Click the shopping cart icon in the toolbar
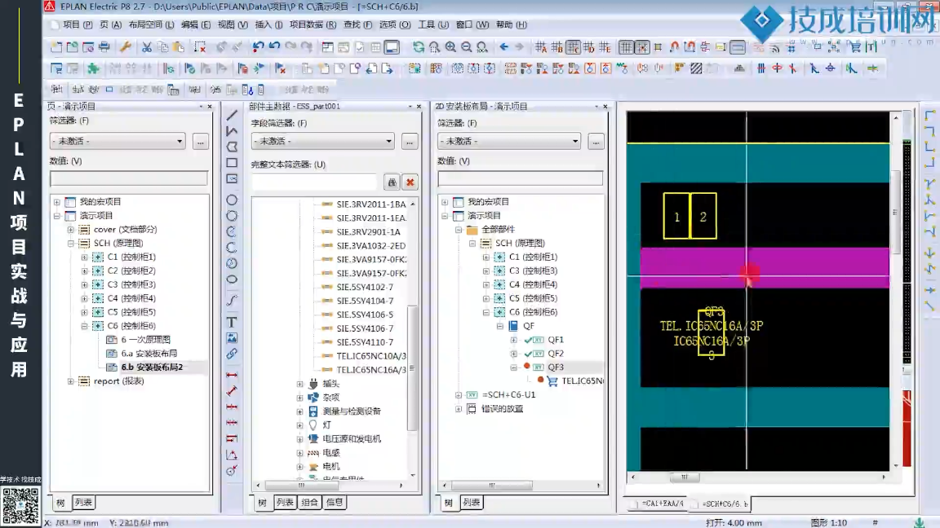 [x=855, y=46]
